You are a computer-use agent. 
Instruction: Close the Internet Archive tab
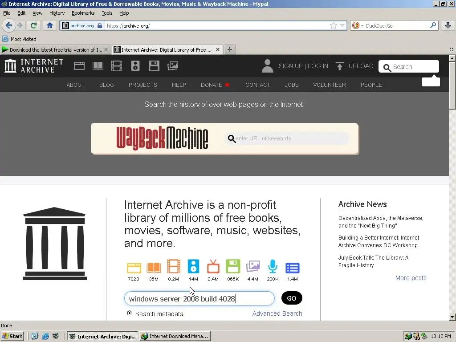click(217, 50)
